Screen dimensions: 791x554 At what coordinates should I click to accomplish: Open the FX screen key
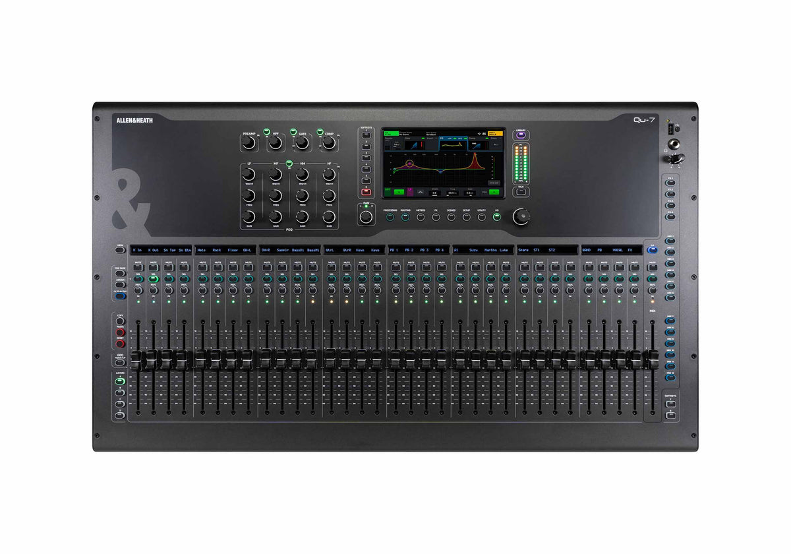click(x=436, y=216)
